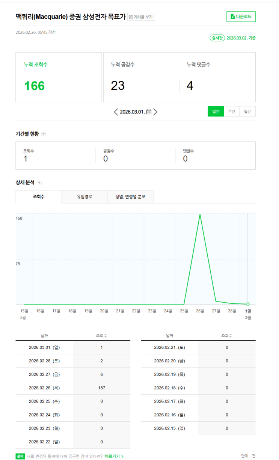Image resolution: width=279 pixels, height=460 pixels.
Task: Click the table row 2026.02.28. (토)
Action: pos(73,361)
